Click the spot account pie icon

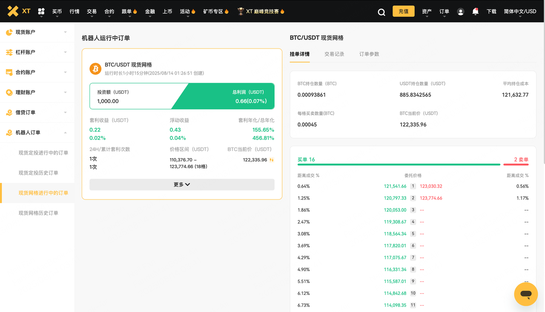(9, 32)
